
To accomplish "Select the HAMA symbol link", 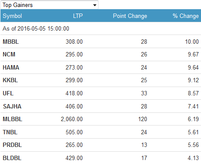I will pyautogui.click(x=11, y=67).
